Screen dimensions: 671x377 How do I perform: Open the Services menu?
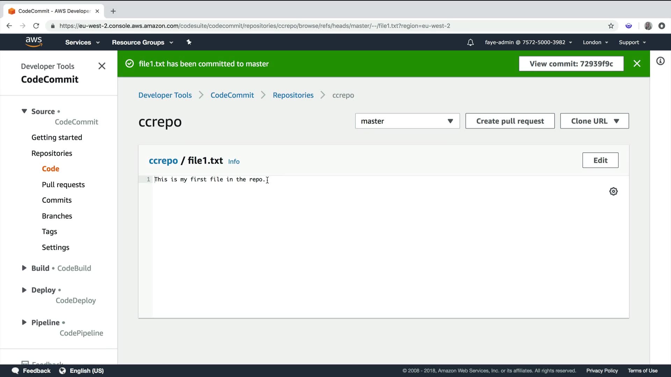[82, 42]
